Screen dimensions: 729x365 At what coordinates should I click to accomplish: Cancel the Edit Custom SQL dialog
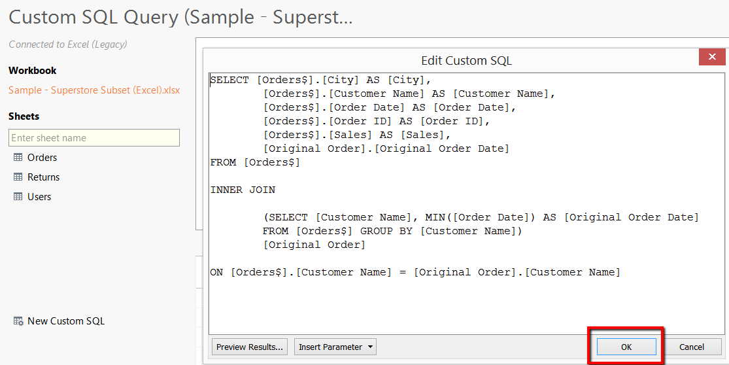tap(691, 347)
